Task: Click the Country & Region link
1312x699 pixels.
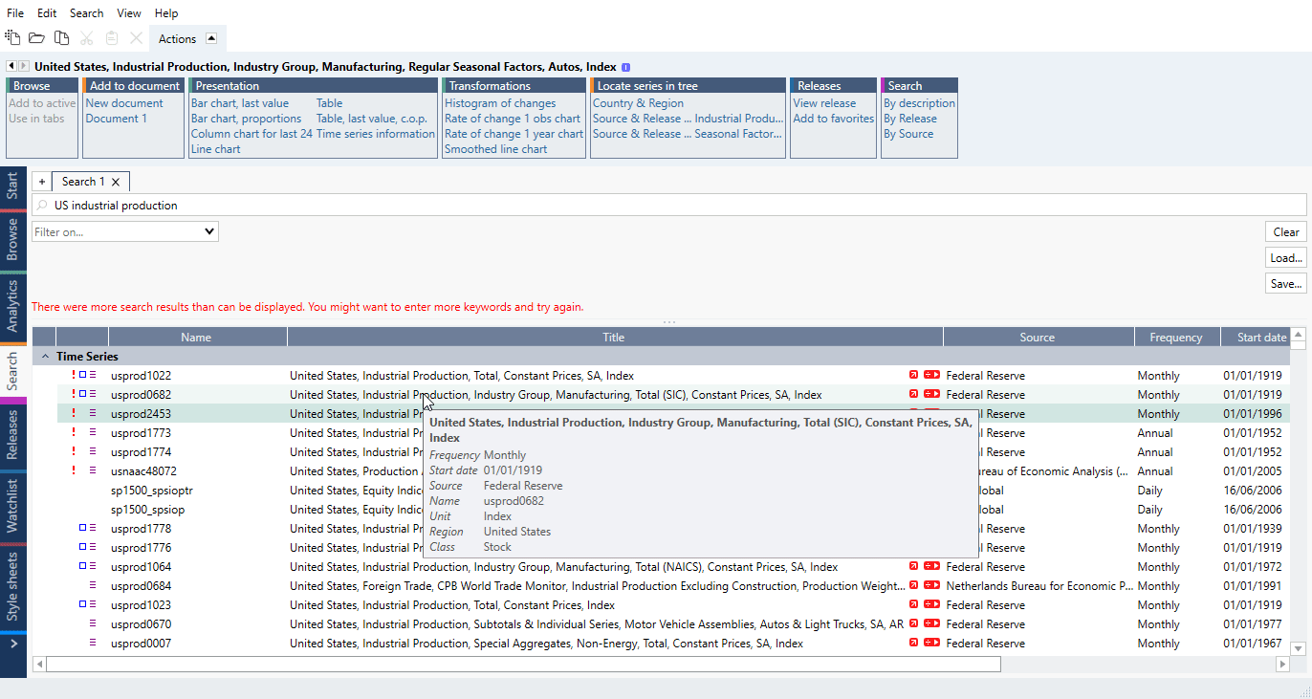Action: (638, 103)
